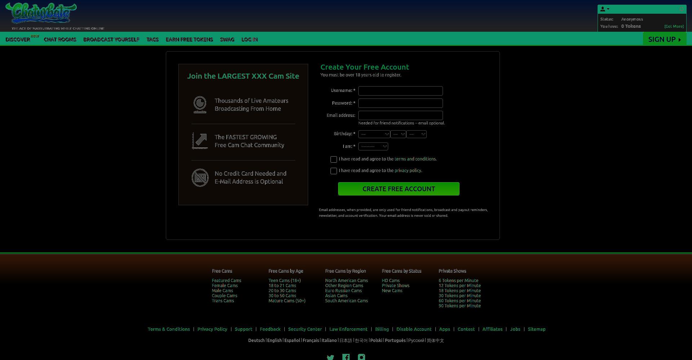Open the Support footer link
The height and width of the screenshot is (360, 692).
[x=243, y=329]
